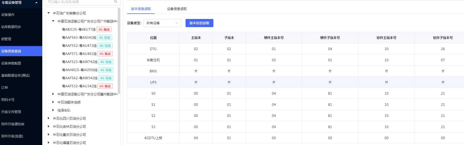
Task: Select vehicle 粤AAF552-粤AU472挂
Action: pos(79,46)
